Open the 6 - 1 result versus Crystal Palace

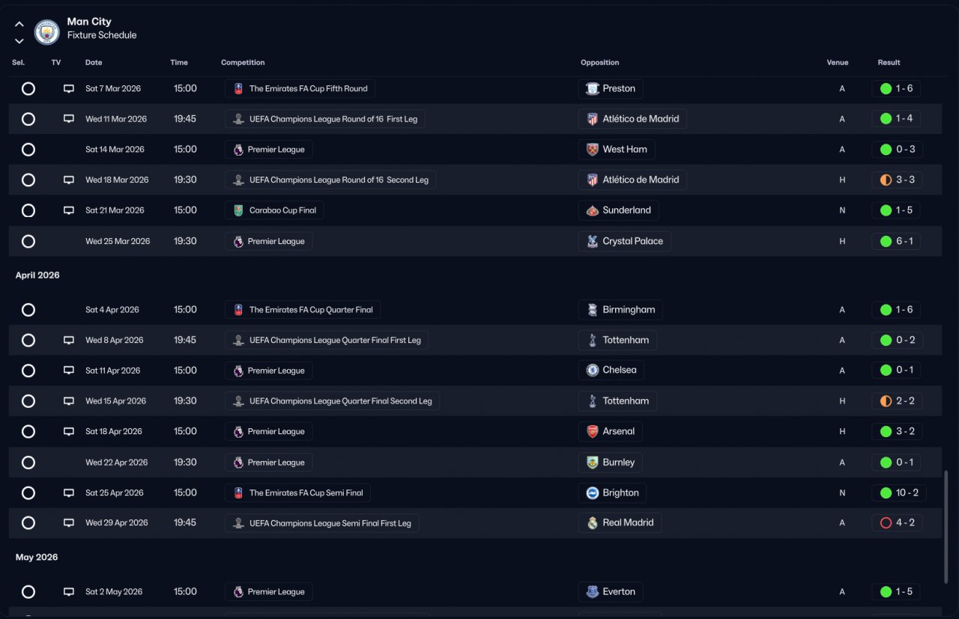(897, 242)
